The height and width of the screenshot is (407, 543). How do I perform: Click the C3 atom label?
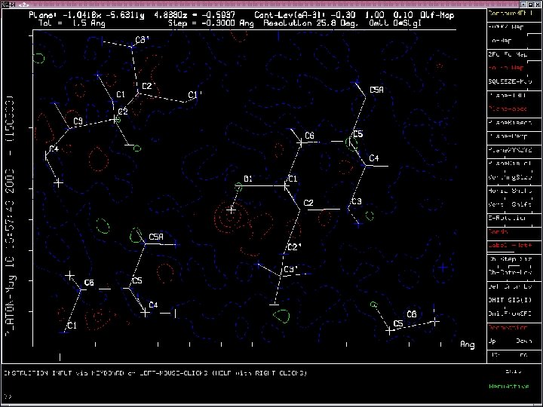point(357,201)
